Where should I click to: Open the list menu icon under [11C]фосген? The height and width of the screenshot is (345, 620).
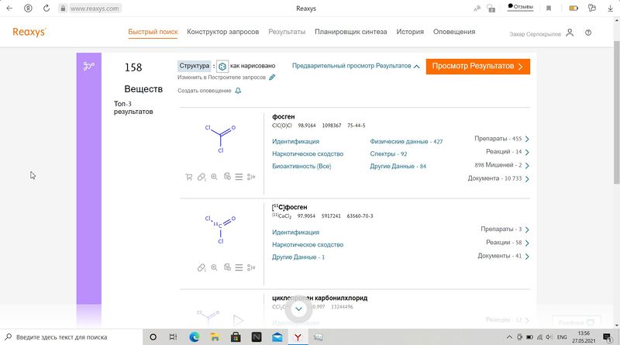(239, 267)
